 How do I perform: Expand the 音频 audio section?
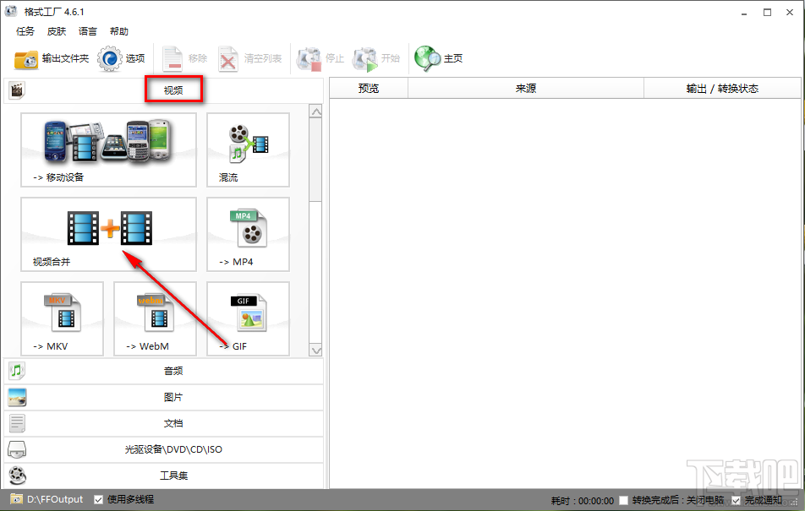164,371
